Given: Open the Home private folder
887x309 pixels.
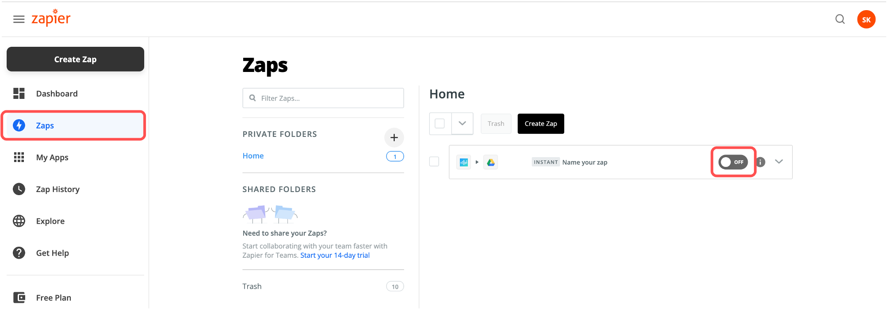Looking at the screenshot, I should point(253,156).
